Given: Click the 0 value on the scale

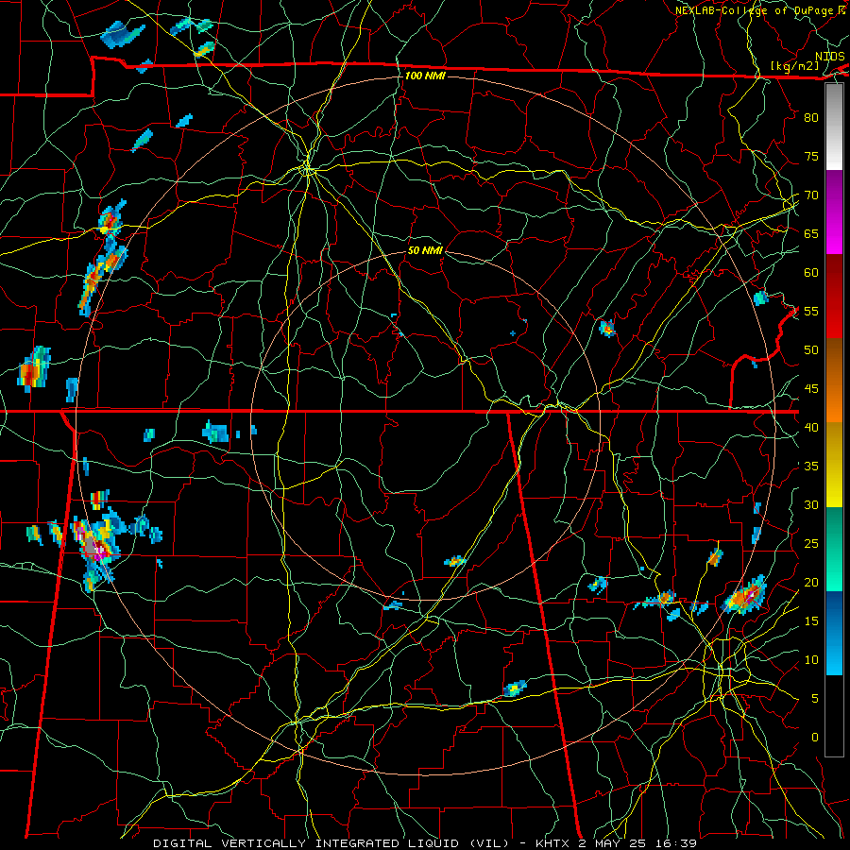Looking at the screenshot, I should pos(815,738).
